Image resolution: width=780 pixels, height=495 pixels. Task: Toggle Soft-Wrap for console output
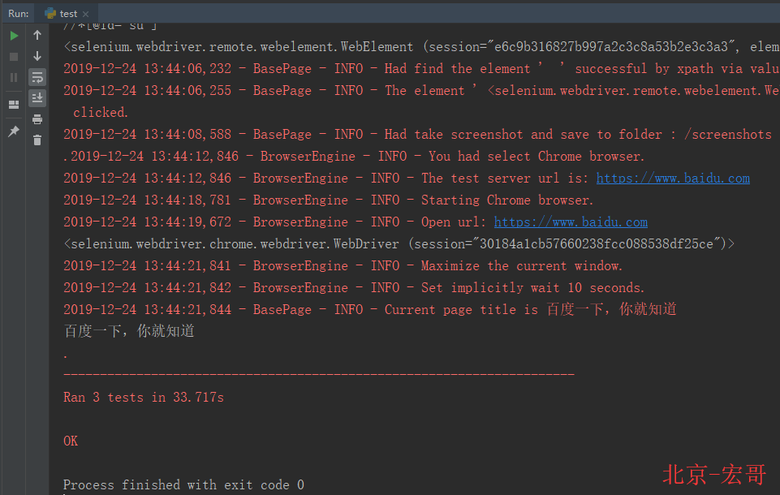[x=37, y=78]
